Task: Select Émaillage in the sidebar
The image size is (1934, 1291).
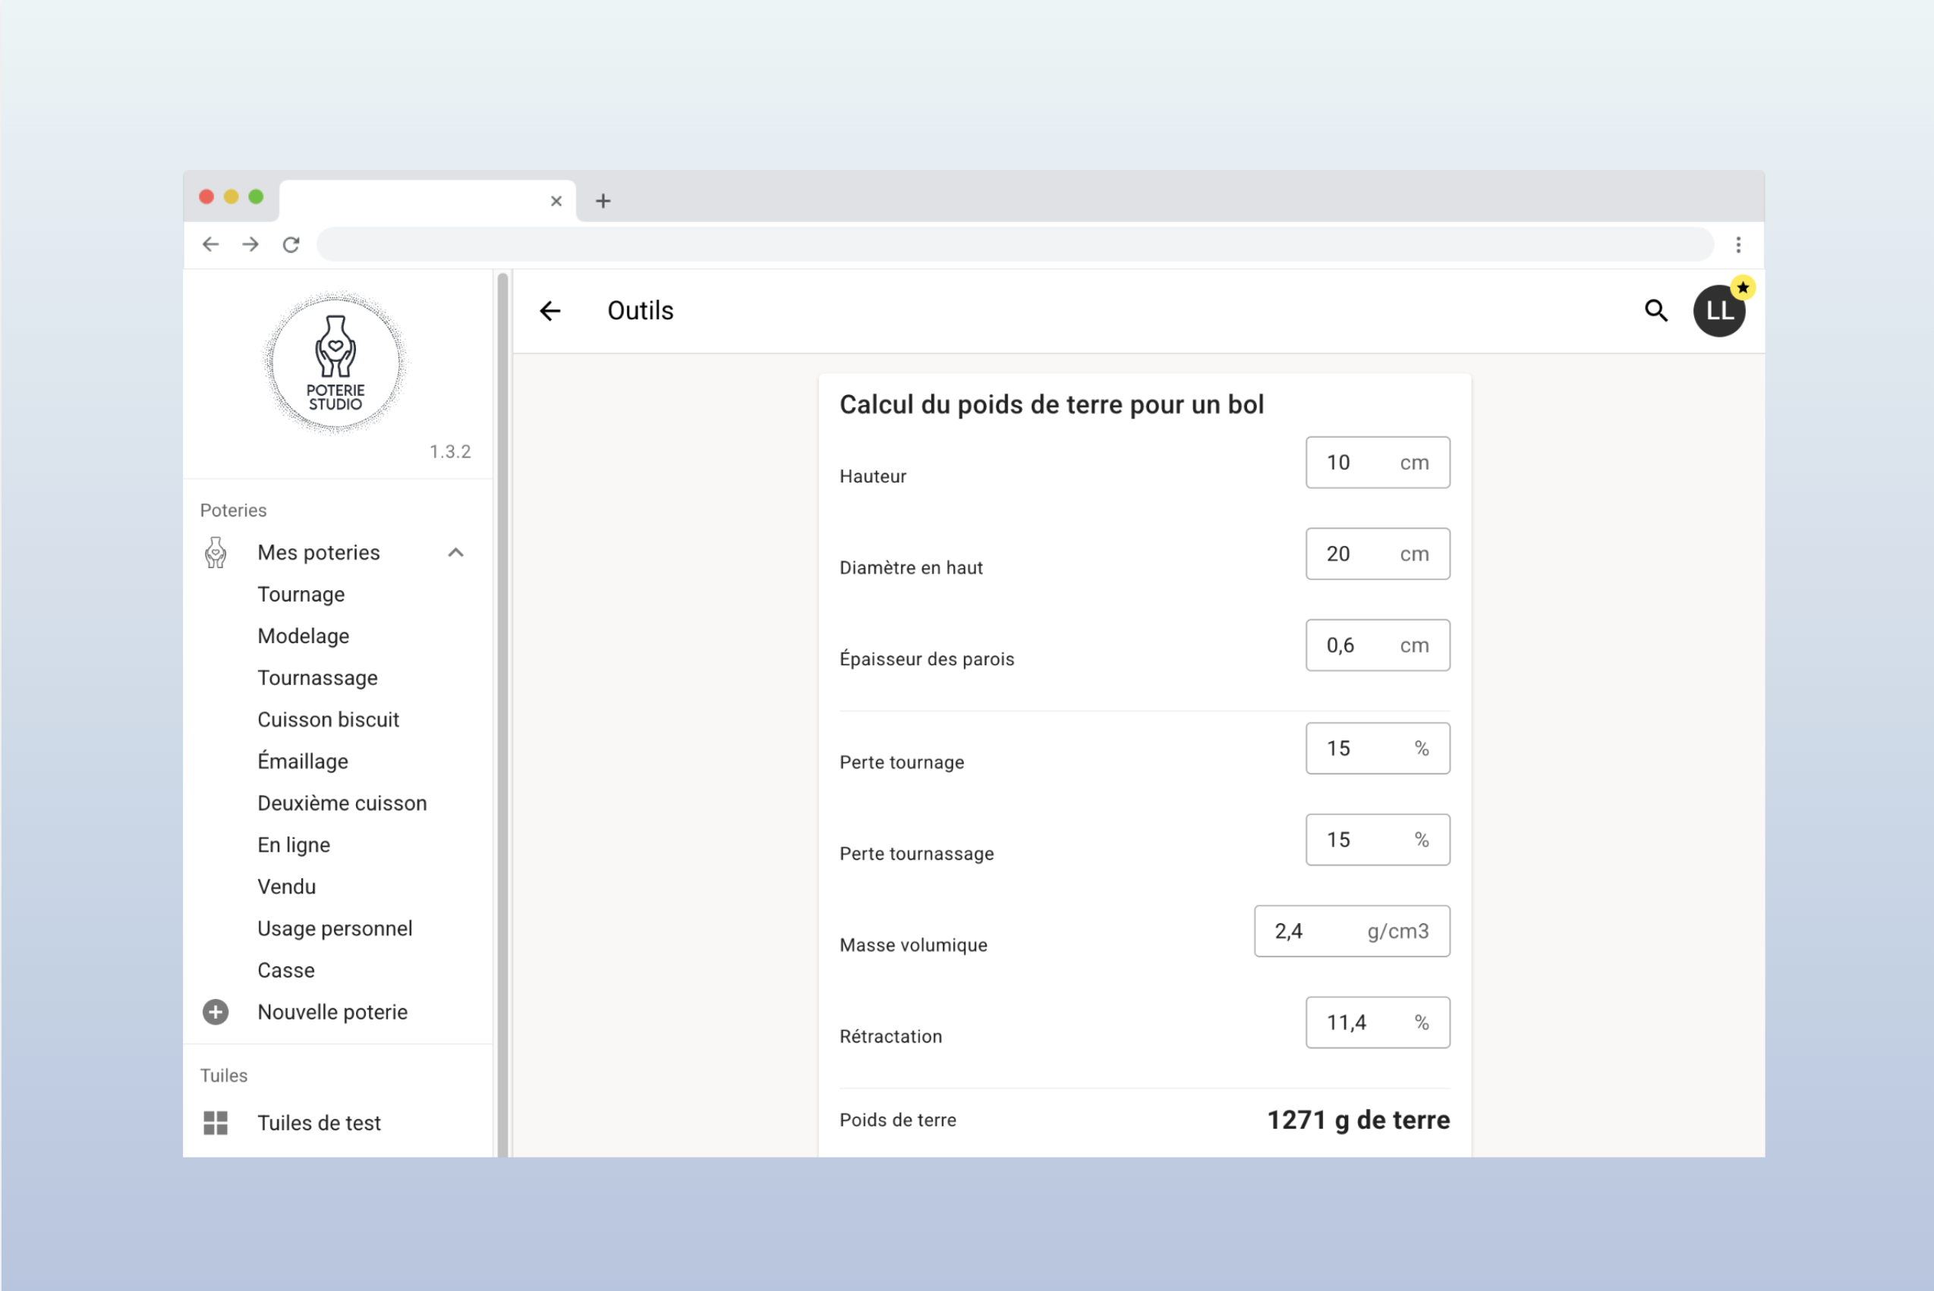Action: 303,761
